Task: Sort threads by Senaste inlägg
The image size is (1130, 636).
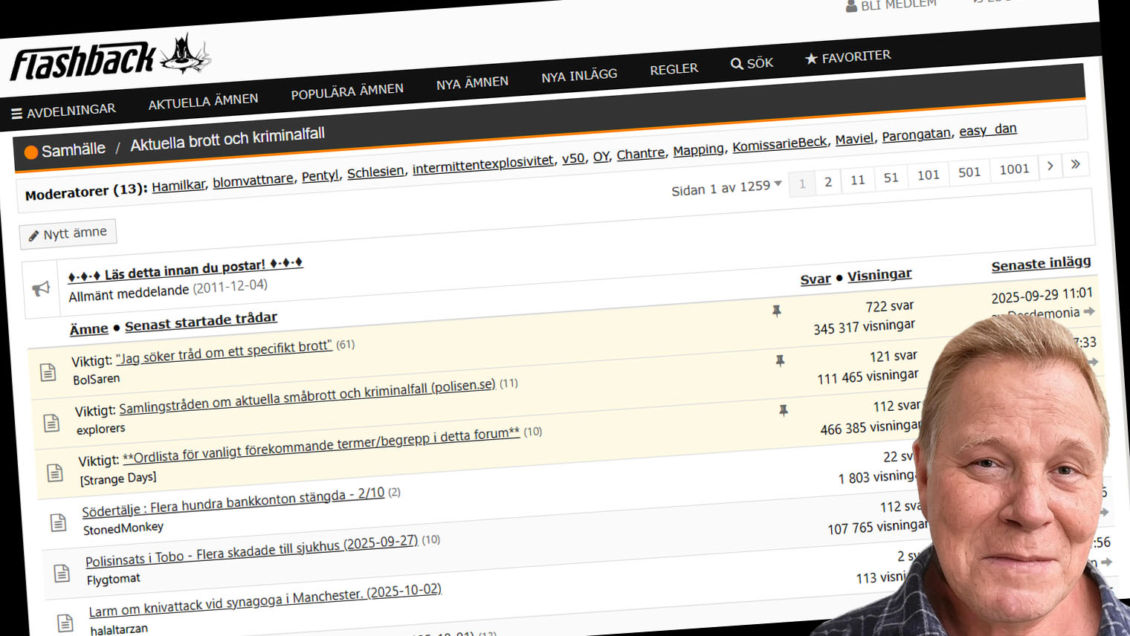Action: pos(1041,264)
